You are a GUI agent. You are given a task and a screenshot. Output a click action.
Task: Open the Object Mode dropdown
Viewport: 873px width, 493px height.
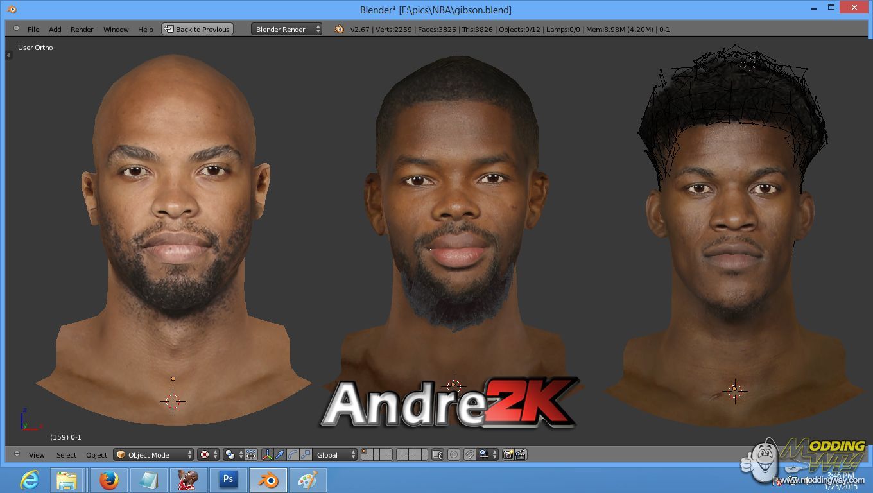pos(153,454)
